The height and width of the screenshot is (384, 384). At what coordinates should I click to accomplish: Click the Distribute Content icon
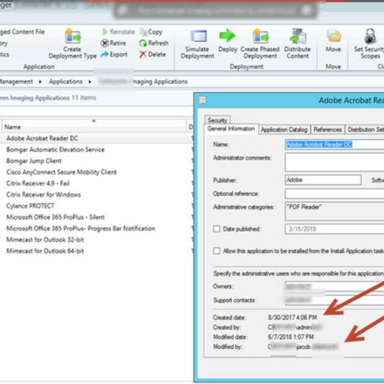pos(297,36)
